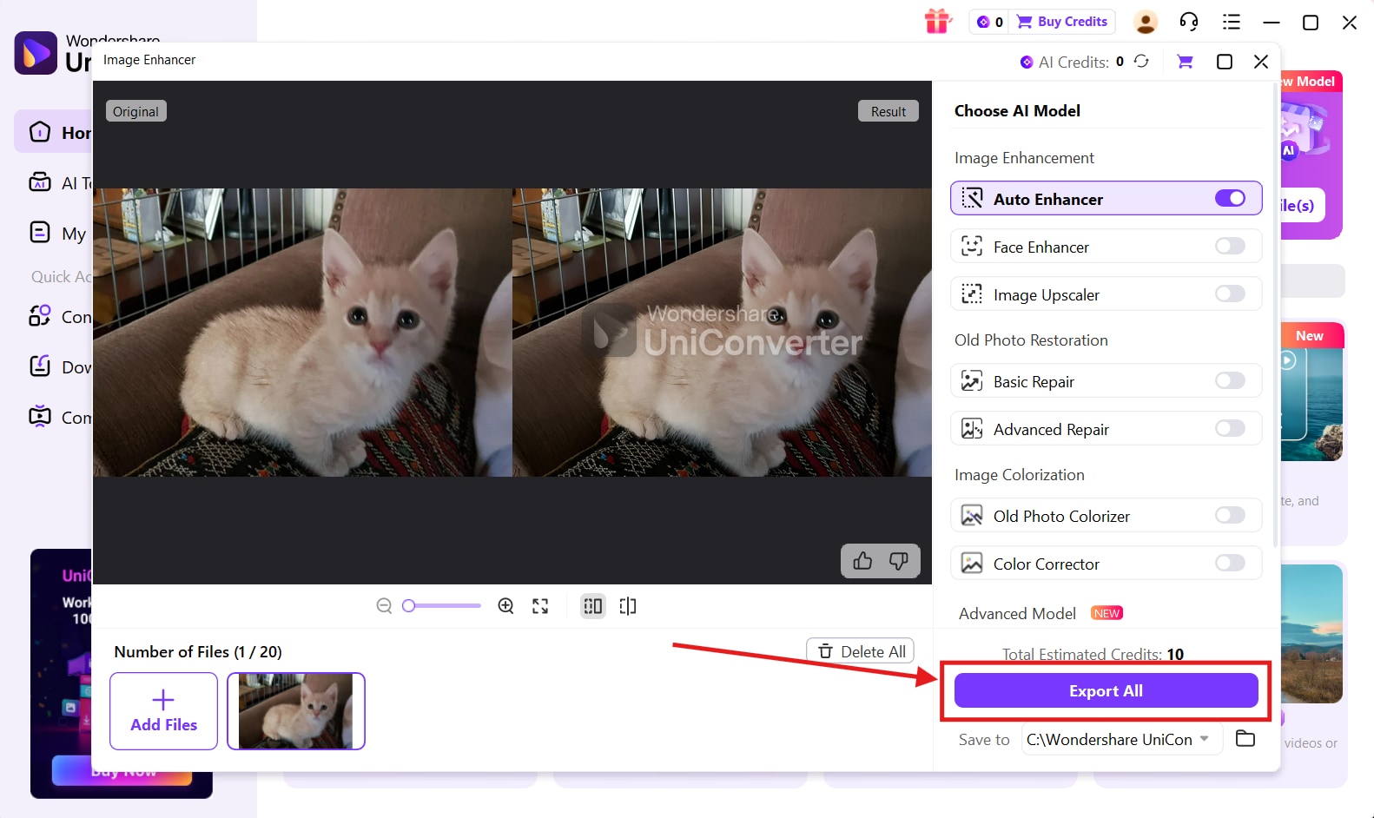Click the Advanced Repair picture icon

[x=972, y=429]
